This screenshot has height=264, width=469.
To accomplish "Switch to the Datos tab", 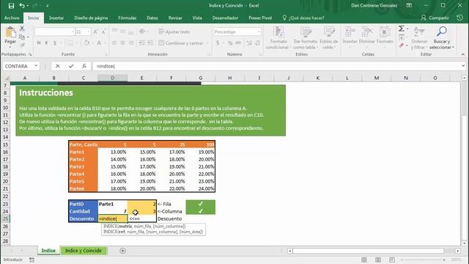I will [x=152, y=18].
